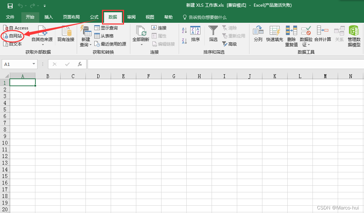
Task: Click the 现有连接 button
Action: pyautogui.click(x=66, y=34)
